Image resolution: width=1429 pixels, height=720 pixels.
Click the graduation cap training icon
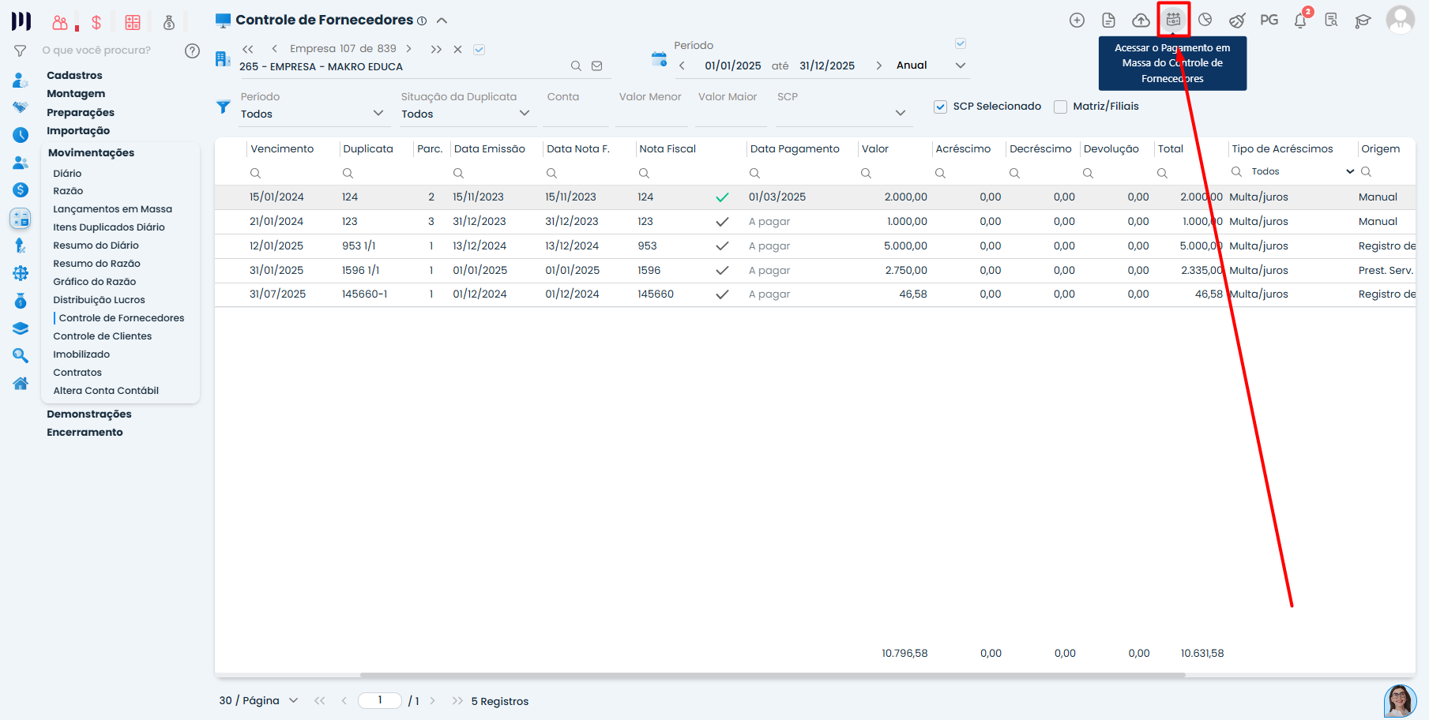1363,21
